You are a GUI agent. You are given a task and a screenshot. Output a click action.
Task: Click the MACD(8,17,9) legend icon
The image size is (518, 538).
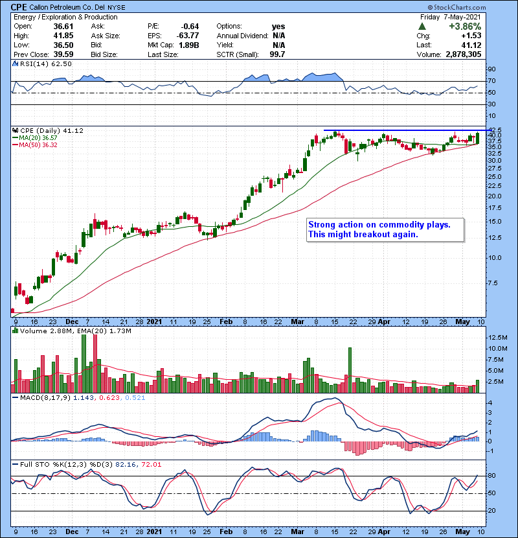(16, 397)
